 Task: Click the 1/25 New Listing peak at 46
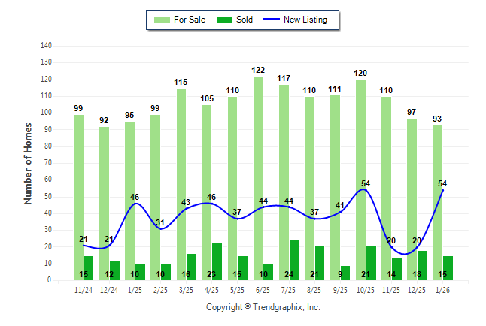(135, 203)
